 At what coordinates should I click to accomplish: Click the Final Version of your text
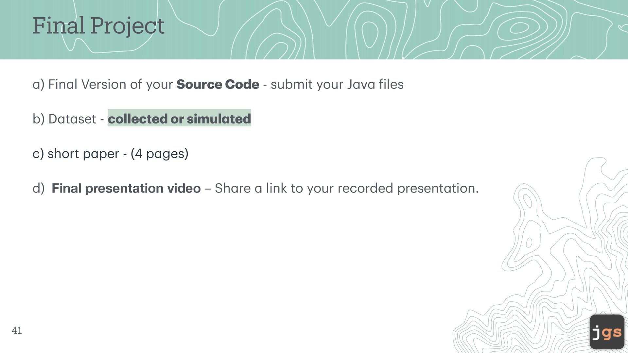110,84
